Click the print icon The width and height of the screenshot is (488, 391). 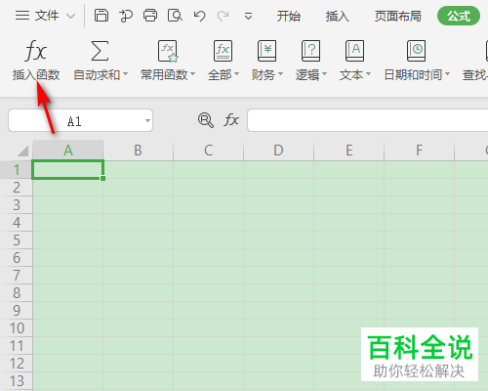150,16
